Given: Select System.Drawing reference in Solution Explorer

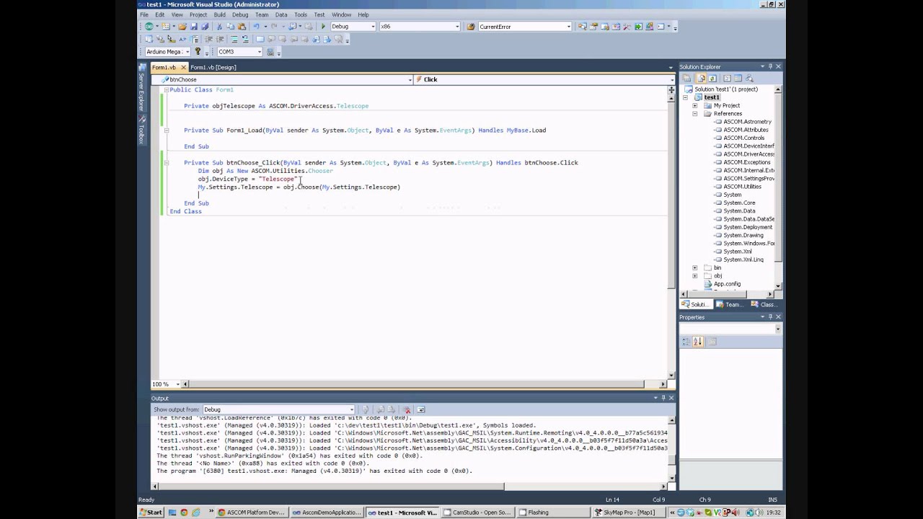Looking at the screenshot, I should (743, 236).
